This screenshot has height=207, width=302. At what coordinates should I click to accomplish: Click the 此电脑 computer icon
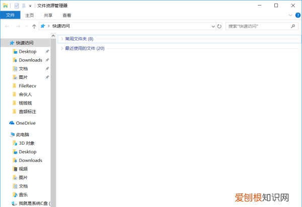[x=12, y=135]
